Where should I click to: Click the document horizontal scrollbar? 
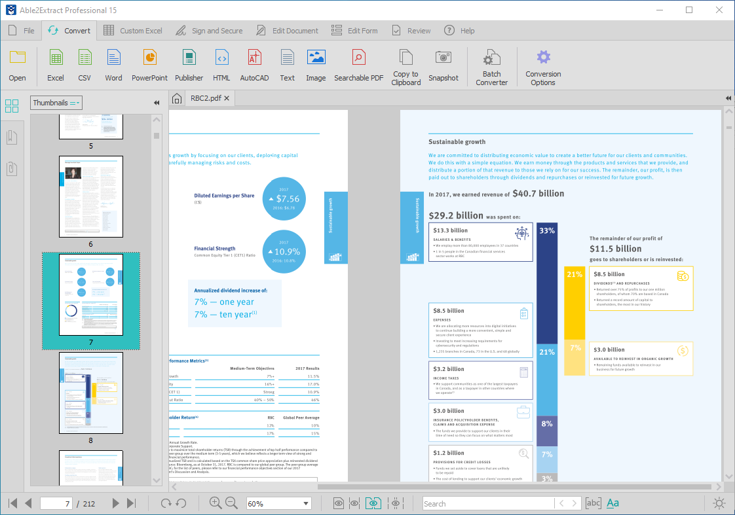click(514, 487)
